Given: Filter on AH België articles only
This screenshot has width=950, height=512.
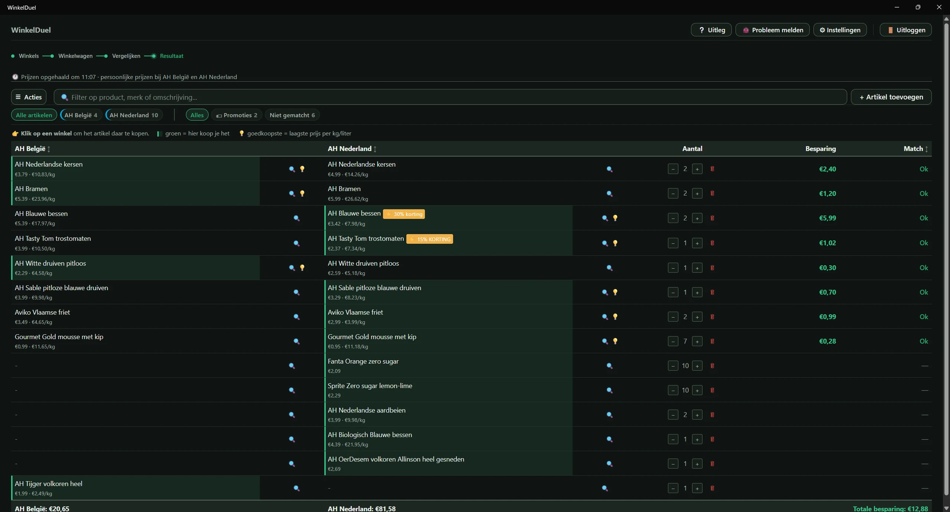Looking at the screenshot, I should pyautogui.click(x=81, y=115).
